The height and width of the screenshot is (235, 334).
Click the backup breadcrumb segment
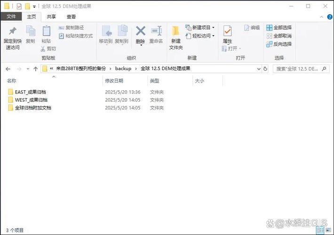point(123,69)
